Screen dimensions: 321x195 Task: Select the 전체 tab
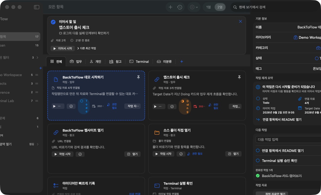[x=56, y=61]
